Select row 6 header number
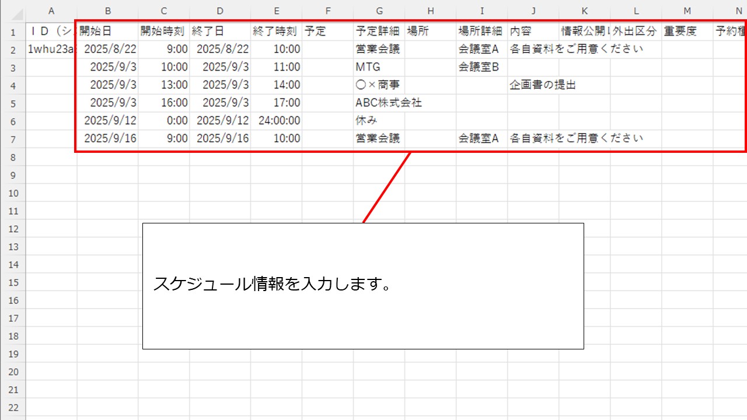 [x=13, y=121]
